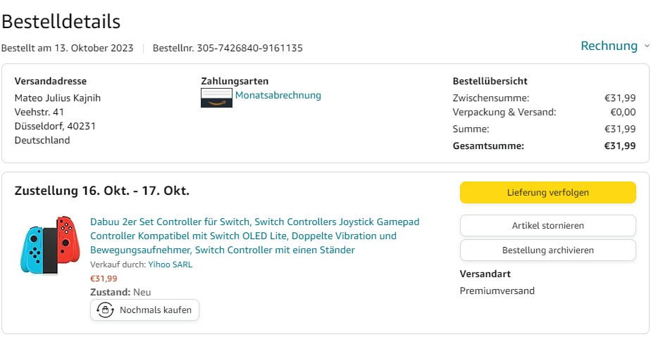Track delivery with Lieferung verfolgen
The width and height of the screenshot is (651, 337).
[x=547, y=192]
